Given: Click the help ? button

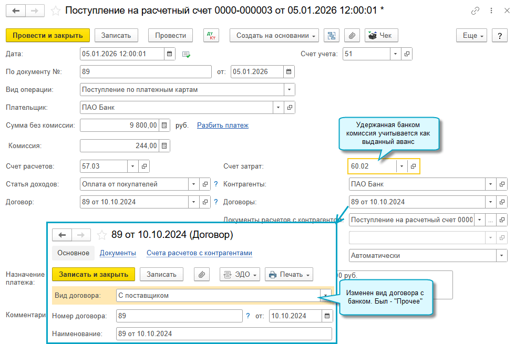Looking at the screenshot, I should point(500,36).
